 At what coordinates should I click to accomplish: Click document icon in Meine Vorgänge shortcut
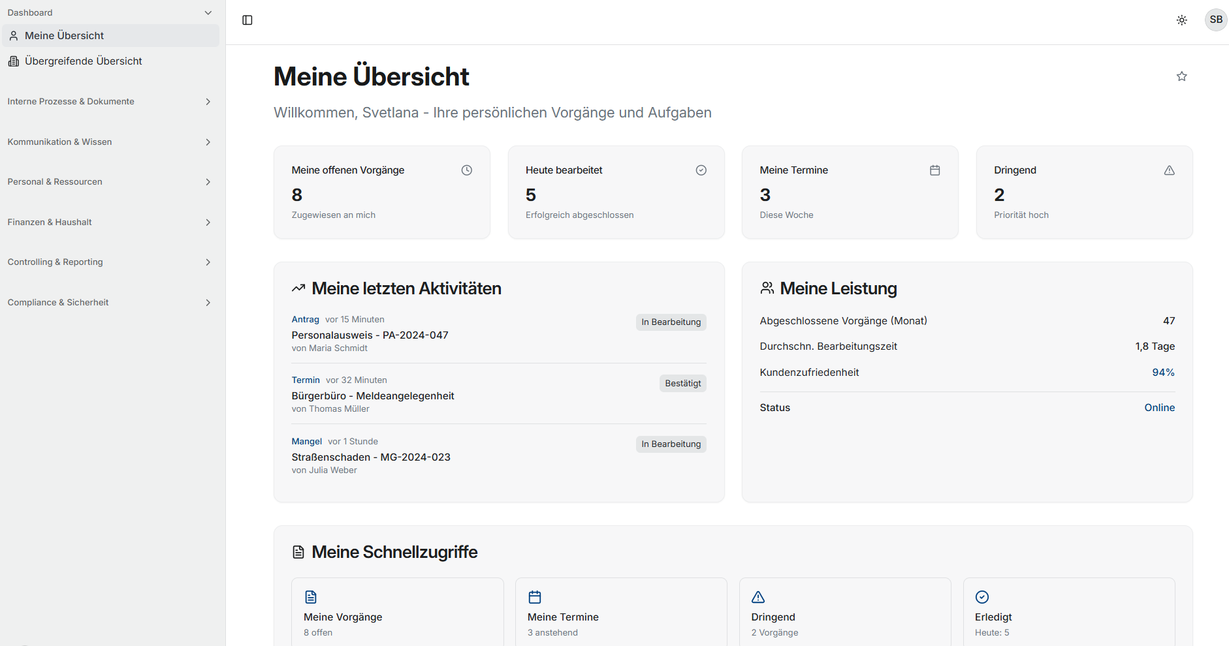click(x=311, y=597)
